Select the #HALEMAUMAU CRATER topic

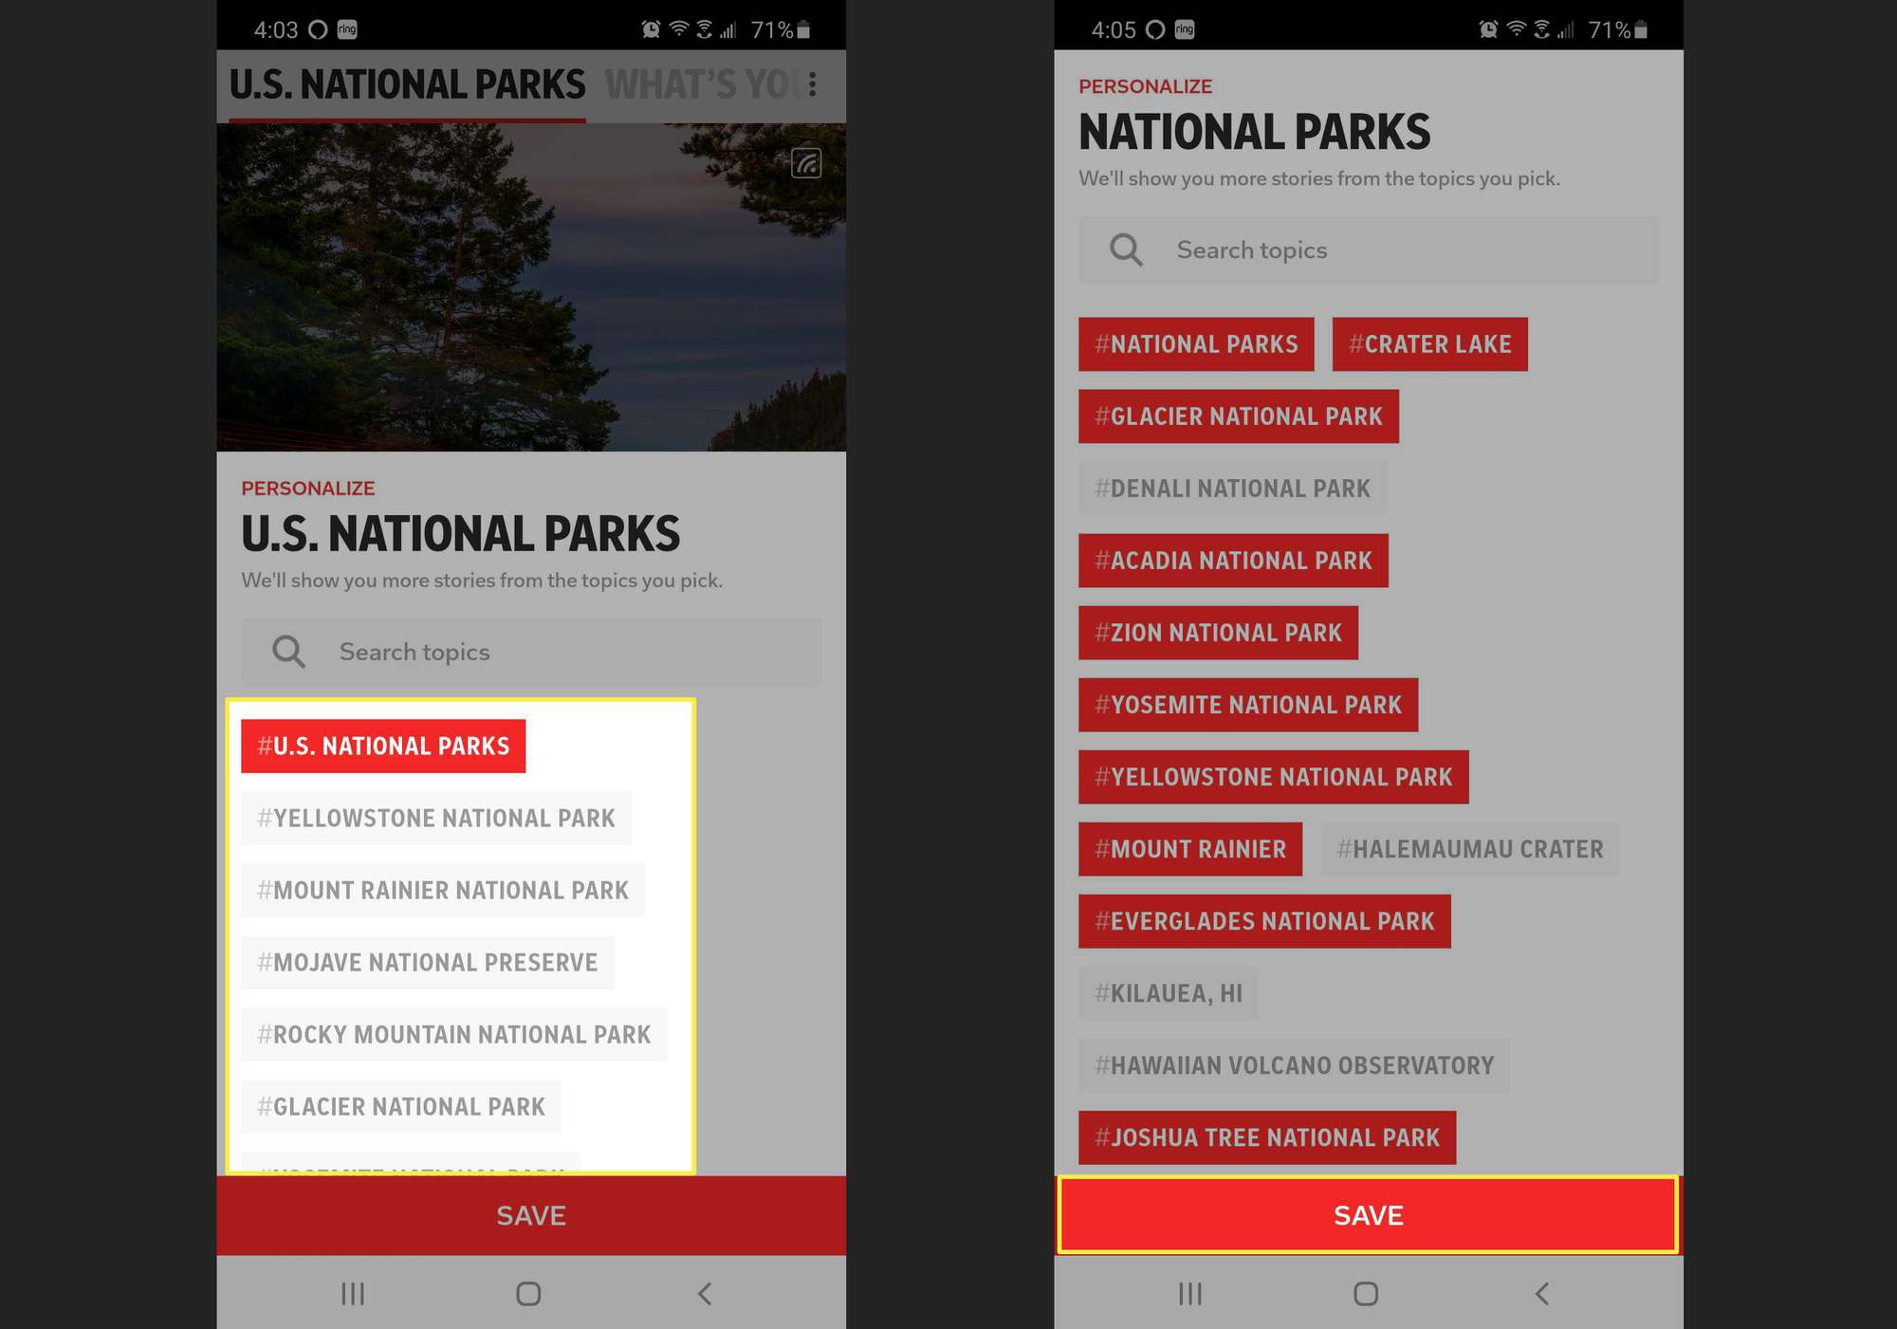tap(1470, 848)
